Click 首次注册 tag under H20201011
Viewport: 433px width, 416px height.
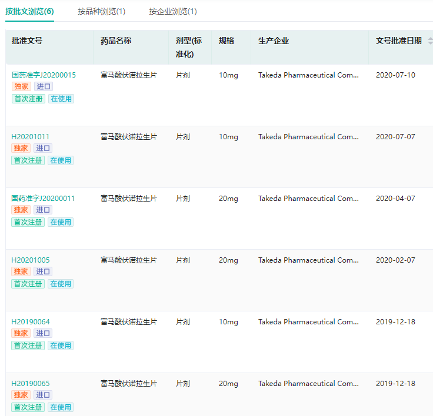[x=28, y=160]
